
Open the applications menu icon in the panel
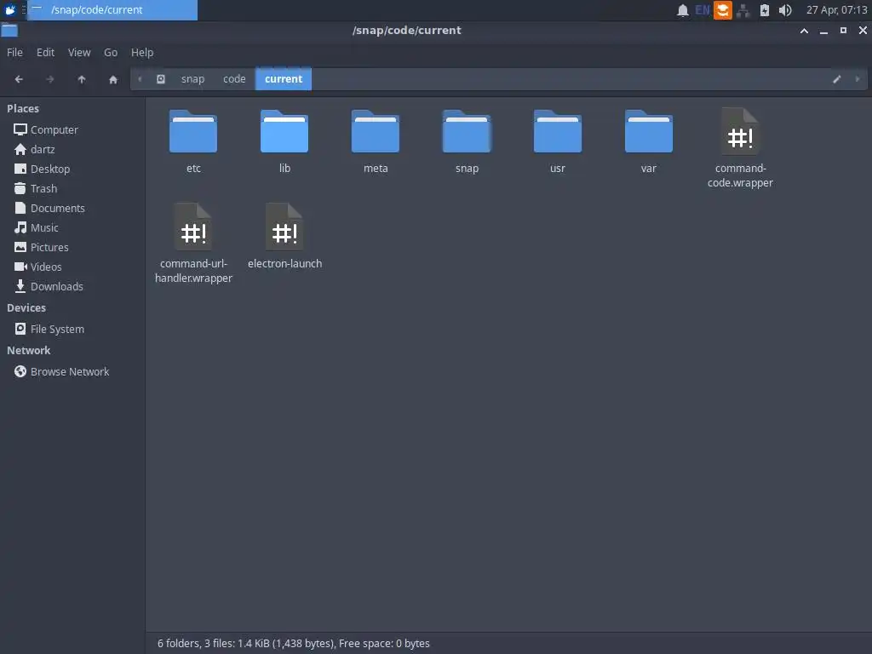[x=10, y=10]
